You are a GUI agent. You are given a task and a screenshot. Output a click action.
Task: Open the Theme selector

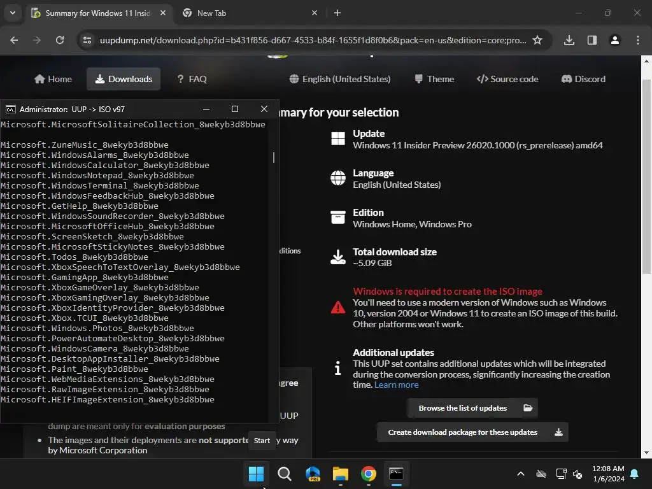[x=434, y=79]
